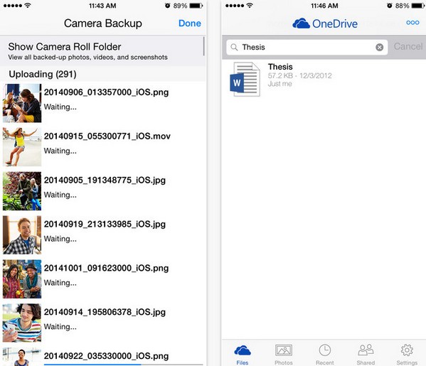Screen dimensions: 426x366
Task: Tap alarm icon in OneDrive status bar
Action: (389, 6)
